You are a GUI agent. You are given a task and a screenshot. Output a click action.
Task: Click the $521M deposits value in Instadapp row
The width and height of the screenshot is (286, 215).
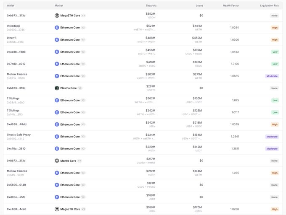click(151, 26)
